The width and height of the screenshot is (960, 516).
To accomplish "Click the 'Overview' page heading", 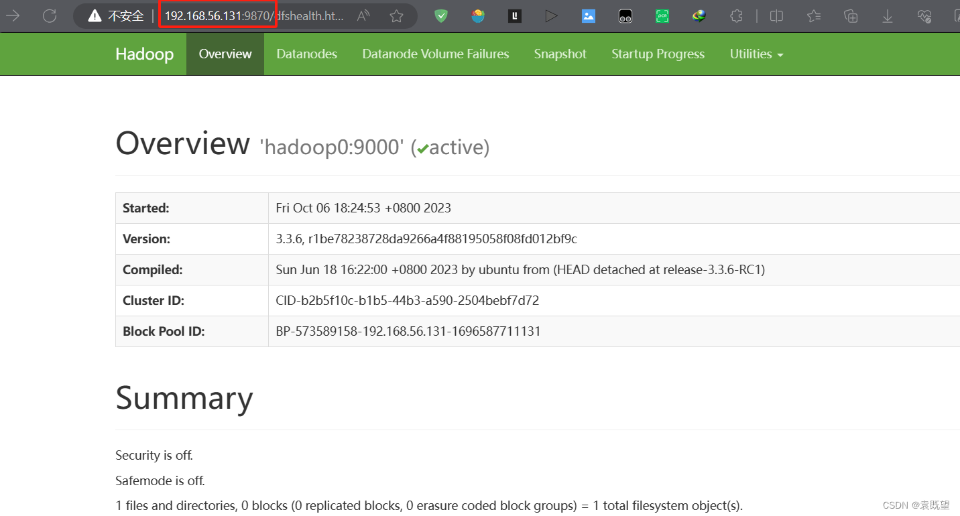I will [182, 144].
